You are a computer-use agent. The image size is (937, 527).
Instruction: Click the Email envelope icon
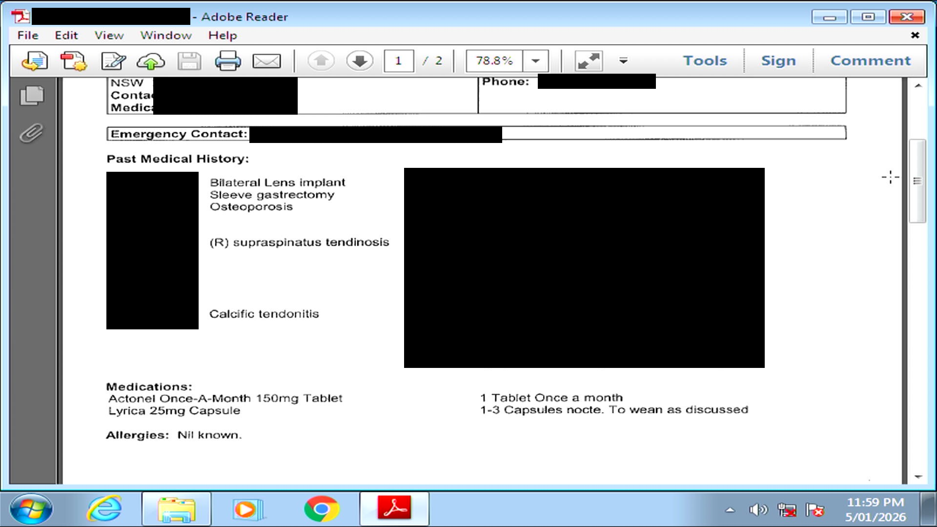click(266, 61)
